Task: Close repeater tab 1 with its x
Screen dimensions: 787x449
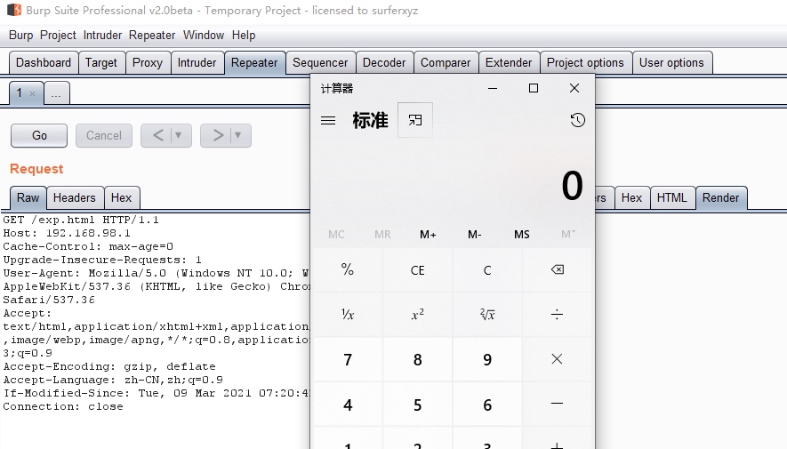Action: 33,93
